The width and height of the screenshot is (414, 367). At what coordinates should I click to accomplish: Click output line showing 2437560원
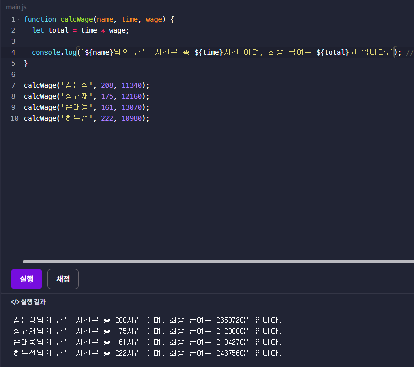pyautogui.click(x=148, y=353)
